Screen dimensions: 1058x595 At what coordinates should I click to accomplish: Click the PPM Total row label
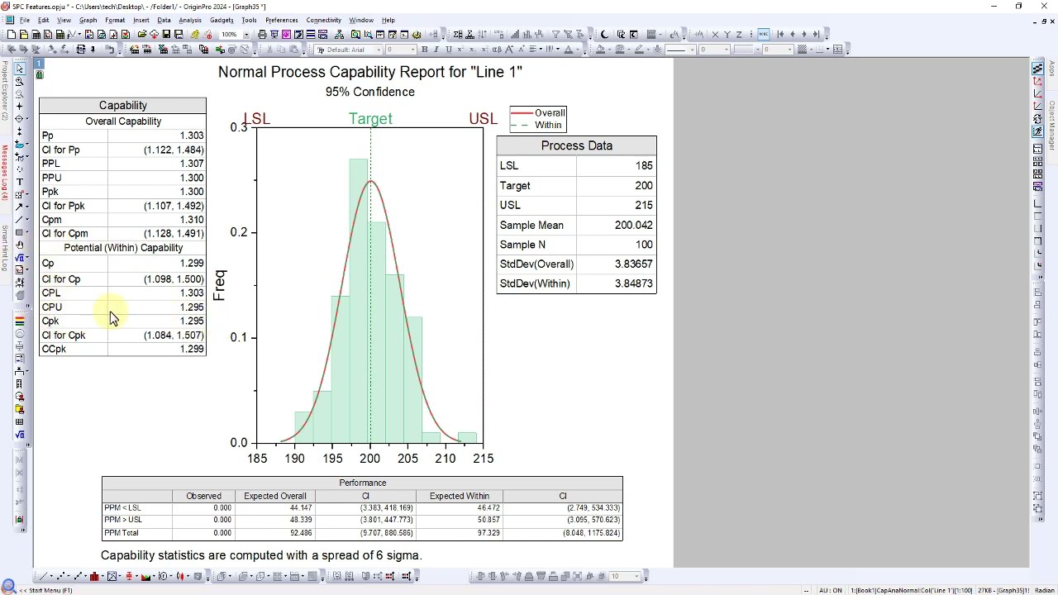(x=122, y=533)
